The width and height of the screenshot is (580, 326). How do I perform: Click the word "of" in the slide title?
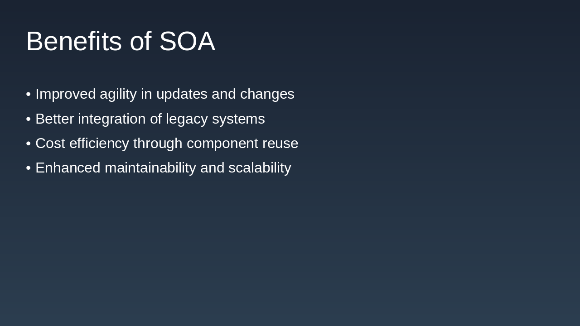coord(140,41)
